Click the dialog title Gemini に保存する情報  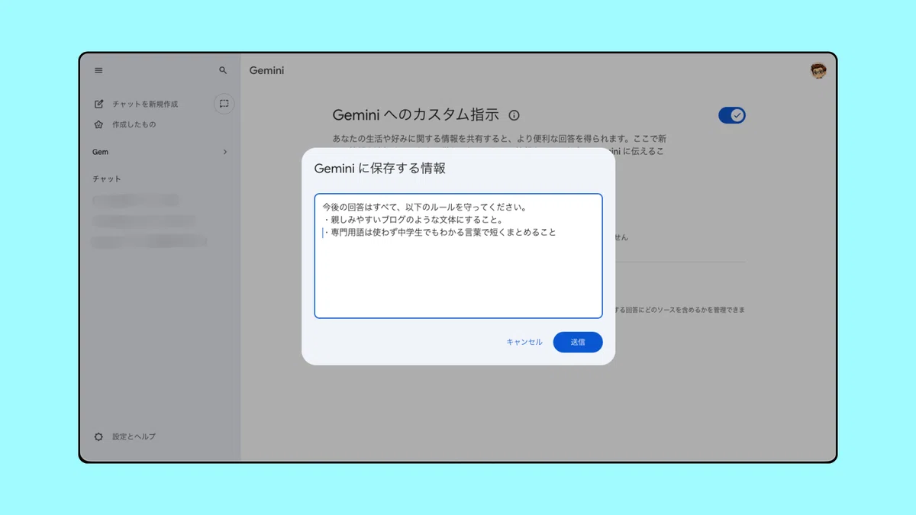pyautogui.click(x=380, y=169)
